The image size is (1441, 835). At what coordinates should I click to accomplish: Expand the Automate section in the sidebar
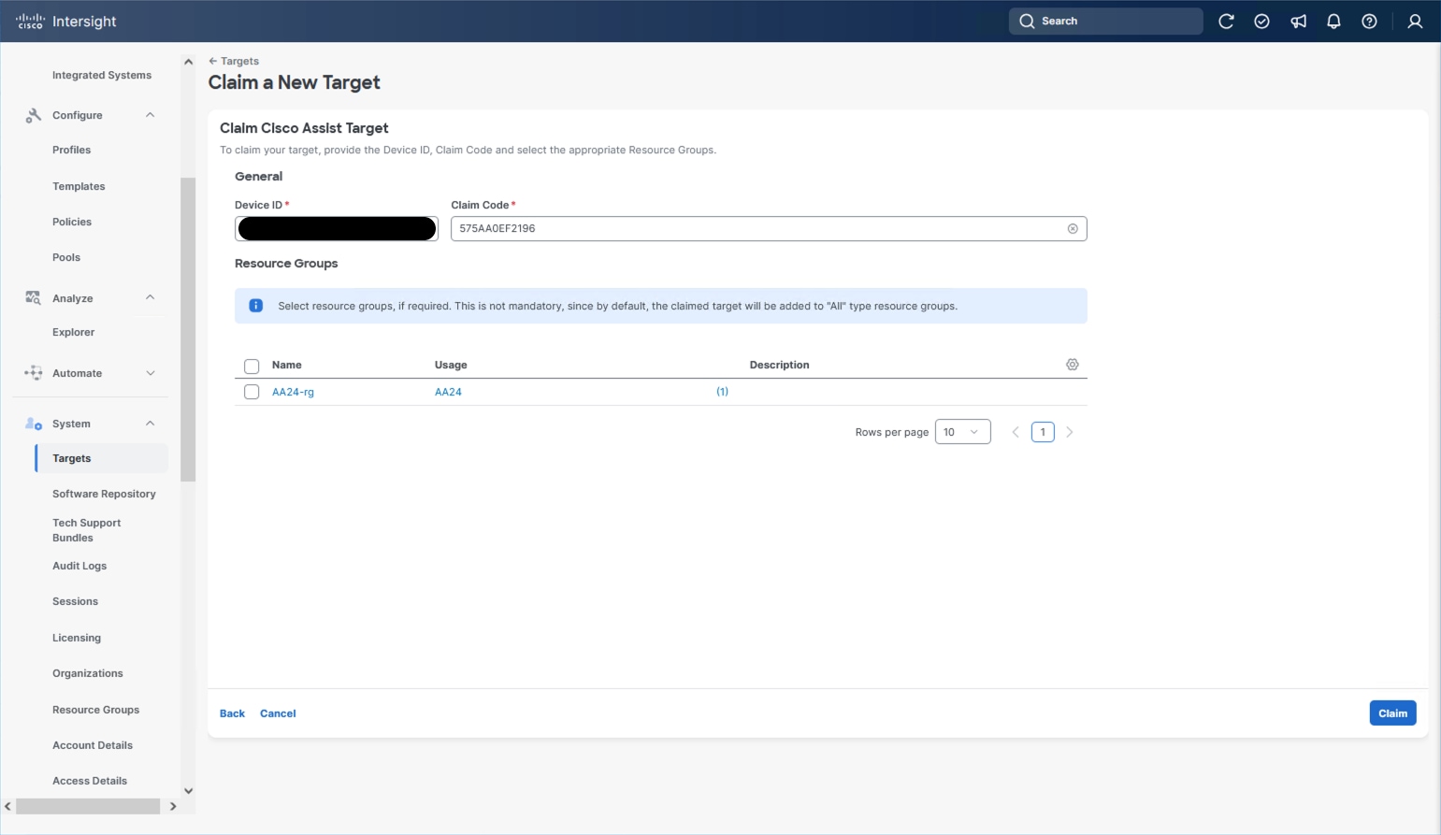[x=150, y=372]
